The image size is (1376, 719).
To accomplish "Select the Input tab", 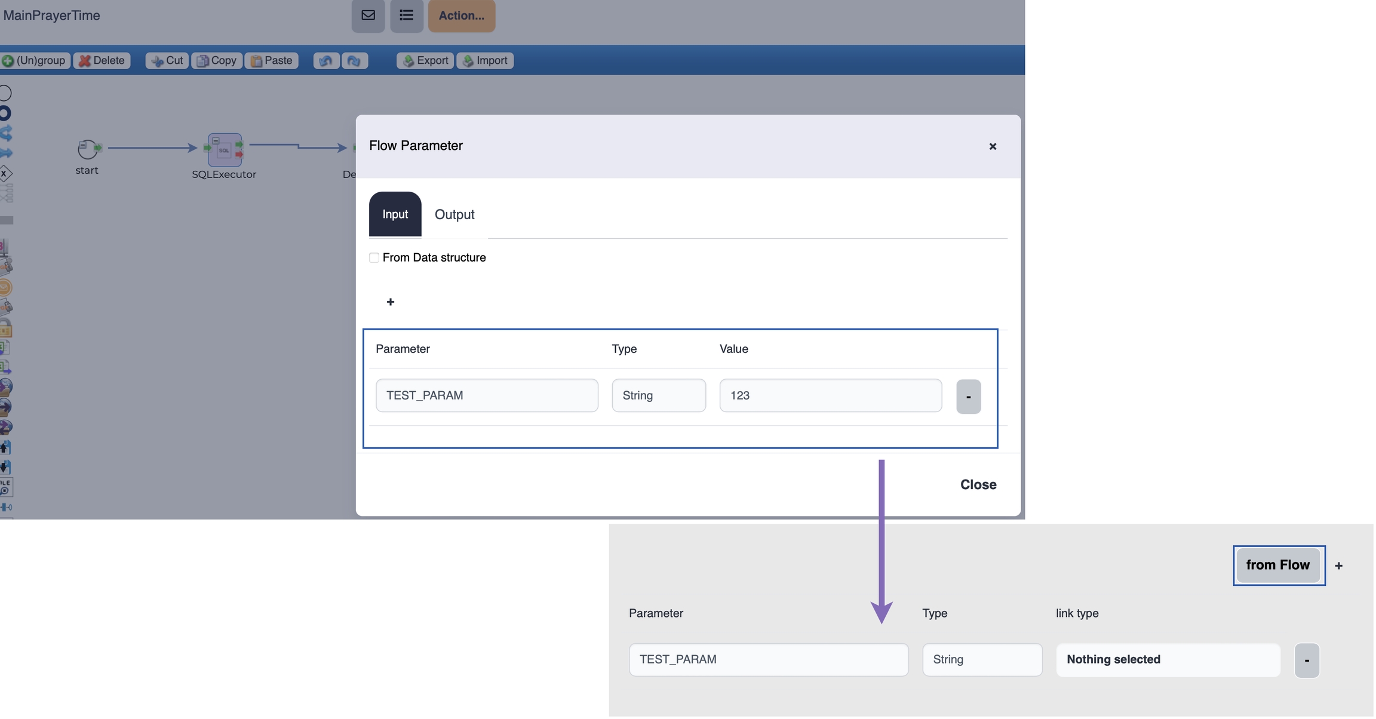I will (x=395, y=215).
